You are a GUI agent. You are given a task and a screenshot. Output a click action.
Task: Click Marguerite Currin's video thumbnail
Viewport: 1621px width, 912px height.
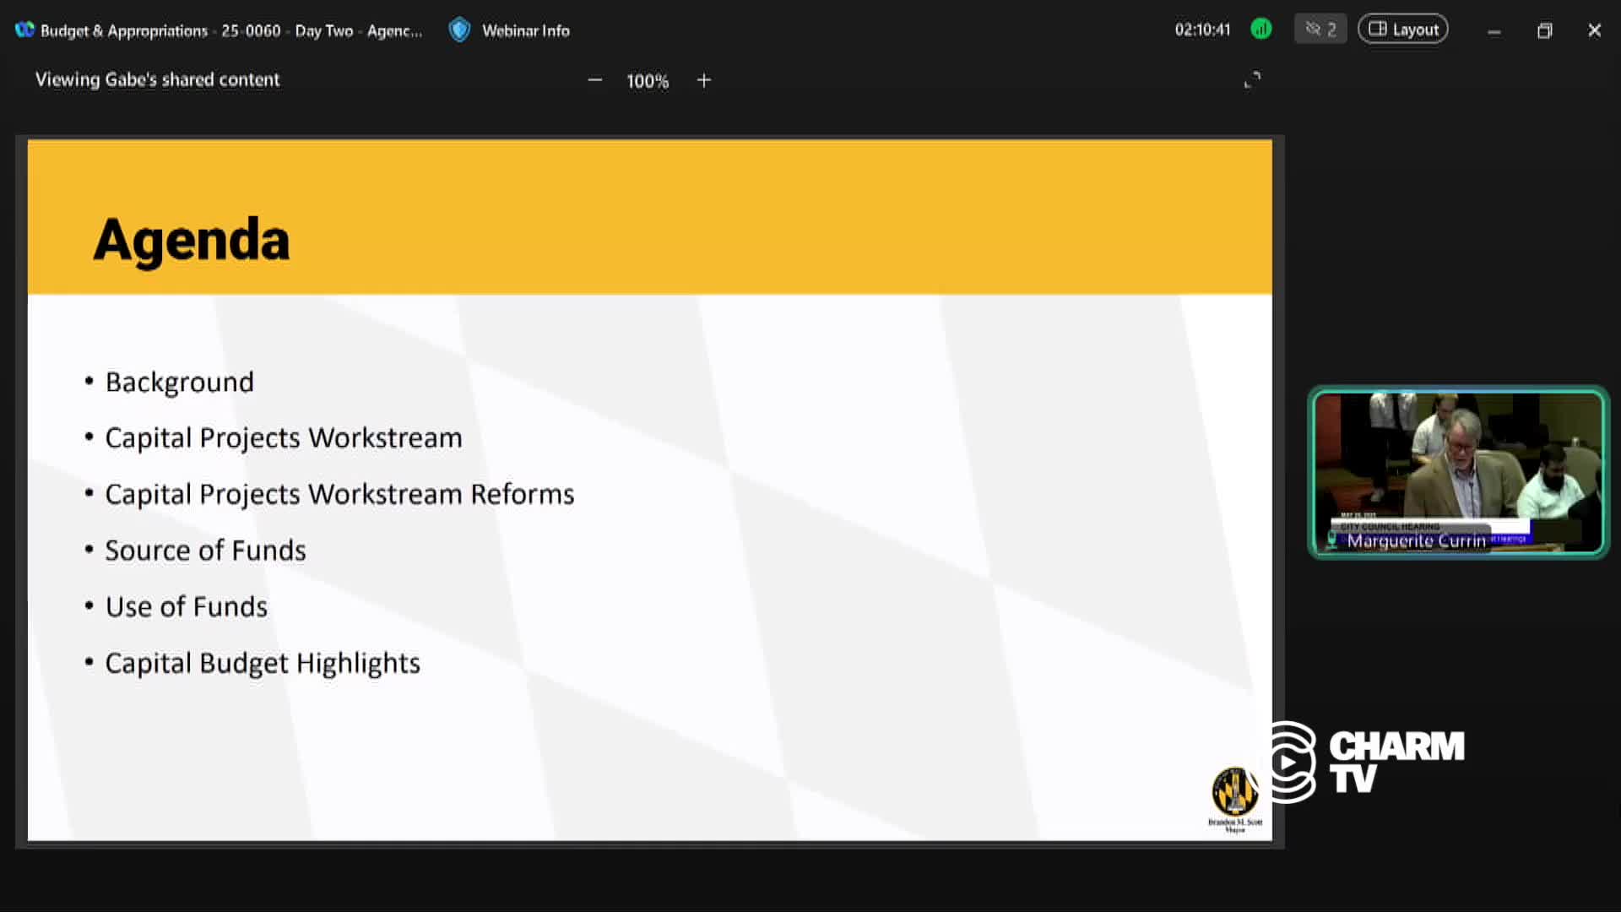(1457, 471)
